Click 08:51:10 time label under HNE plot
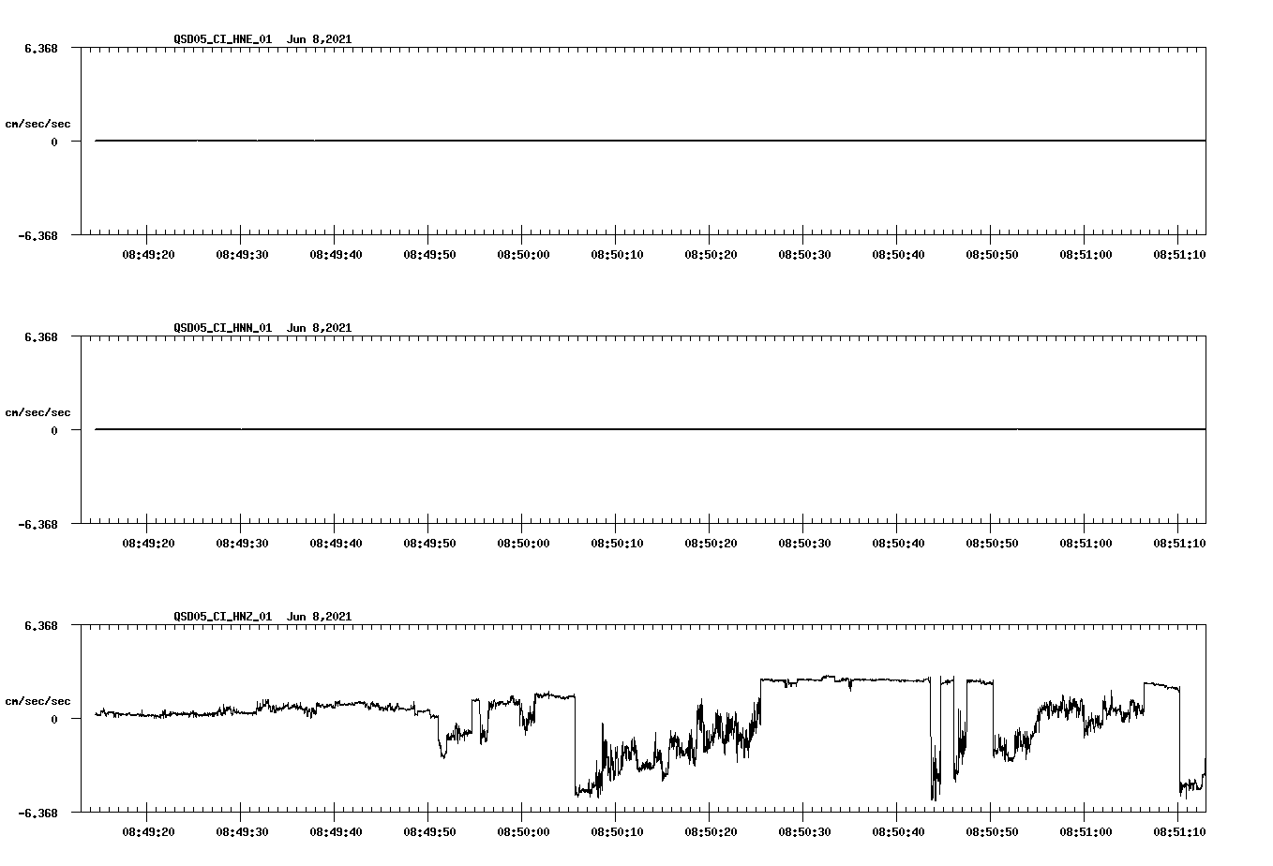Image resolution: width=1273 pixels, height=866 pixels. pos(1179,255)
